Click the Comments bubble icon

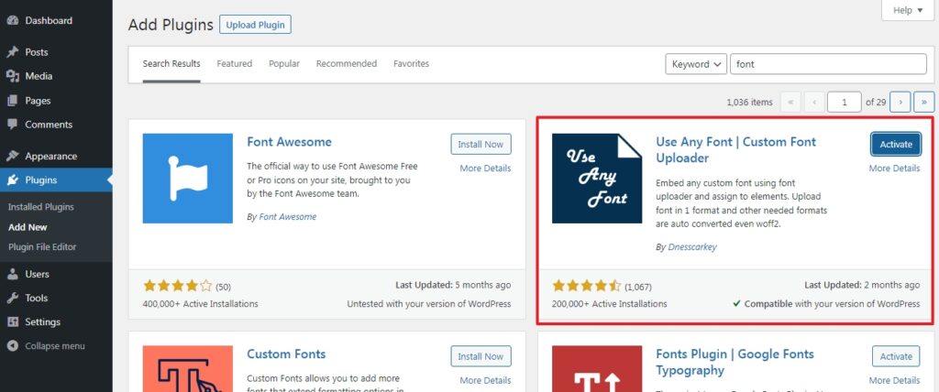coord(13,125)
